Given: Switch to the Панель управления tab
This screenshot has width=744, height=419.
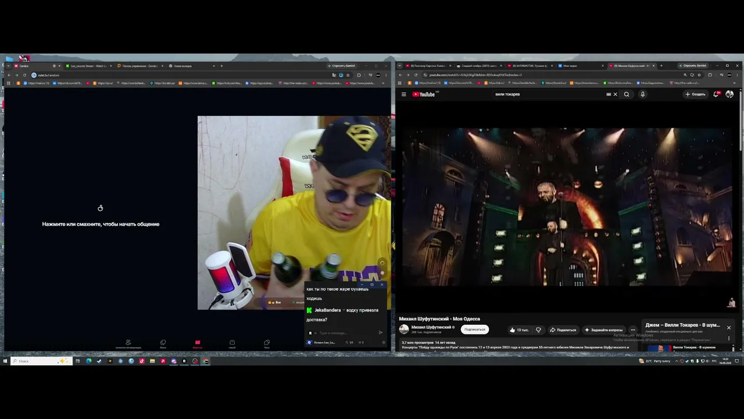Looking at the screenshot, I should [x=139, y=66].
